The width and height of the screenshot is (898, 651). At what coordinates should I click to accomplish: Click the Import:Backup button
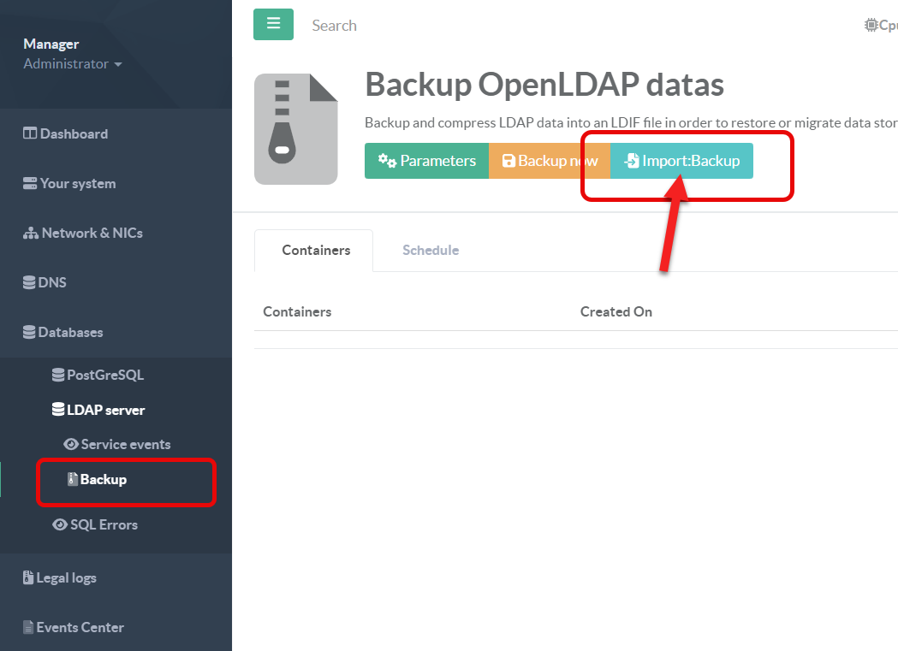(681, 161)
